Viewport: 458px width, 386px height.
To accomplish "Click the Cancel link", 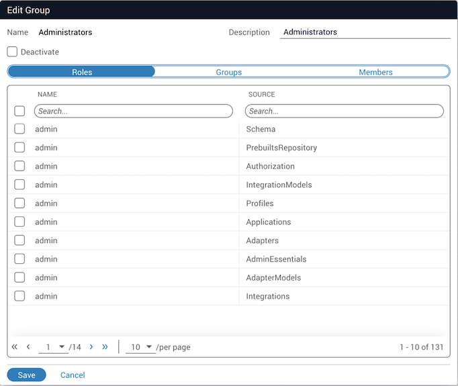I will click(x=73, y=375).
